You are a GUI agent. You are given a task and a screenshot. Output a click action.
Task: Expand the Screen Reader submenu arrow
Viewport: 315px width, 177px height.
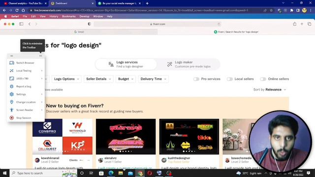pyautogui.click(x=42, y=110)
